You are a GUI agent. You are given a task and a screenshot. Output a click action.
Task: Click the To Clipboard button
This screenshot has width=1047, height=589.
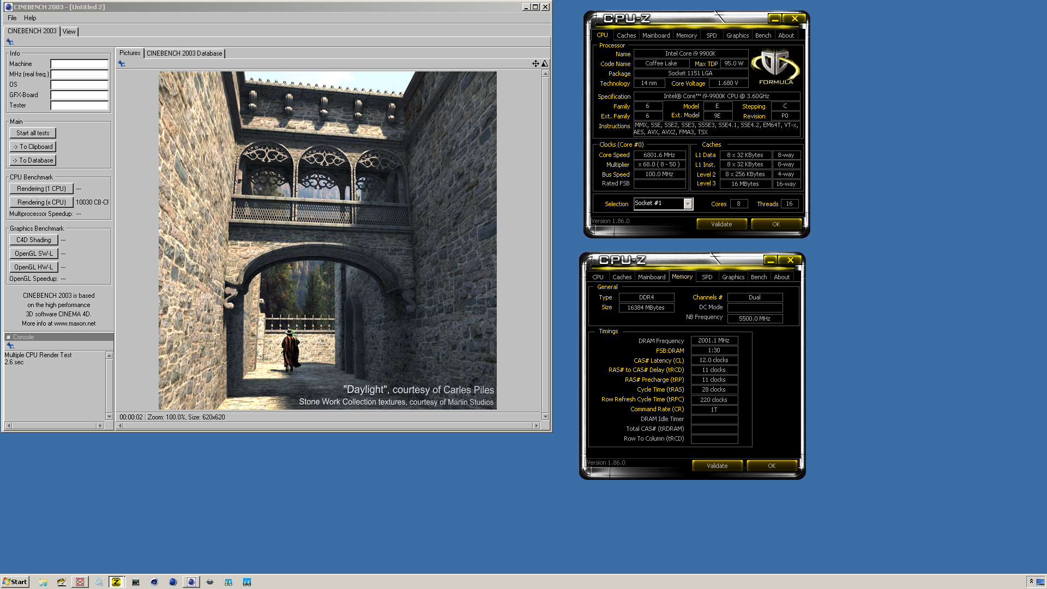pos(33,147)
